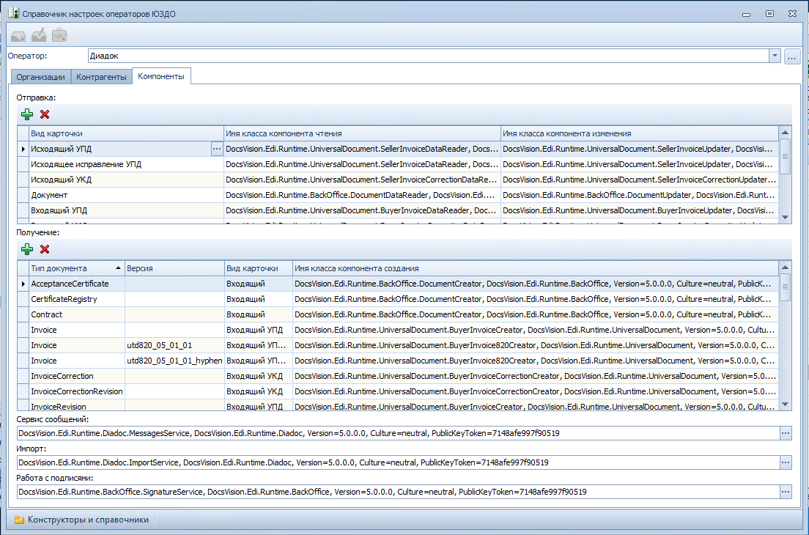Add a row to the Отправка table
Image resolution: width=809 pixels, height=535 pixels.
[x=27, y=114]
